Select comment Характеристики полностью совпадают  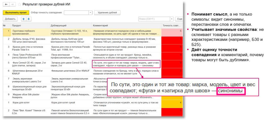click(126, 40)
